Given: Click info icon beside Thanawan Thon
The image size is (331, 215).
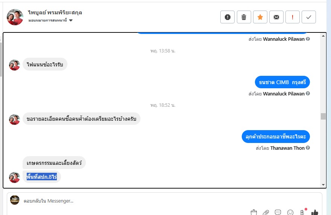Looking at the screenshot, I should coord(308,148).
